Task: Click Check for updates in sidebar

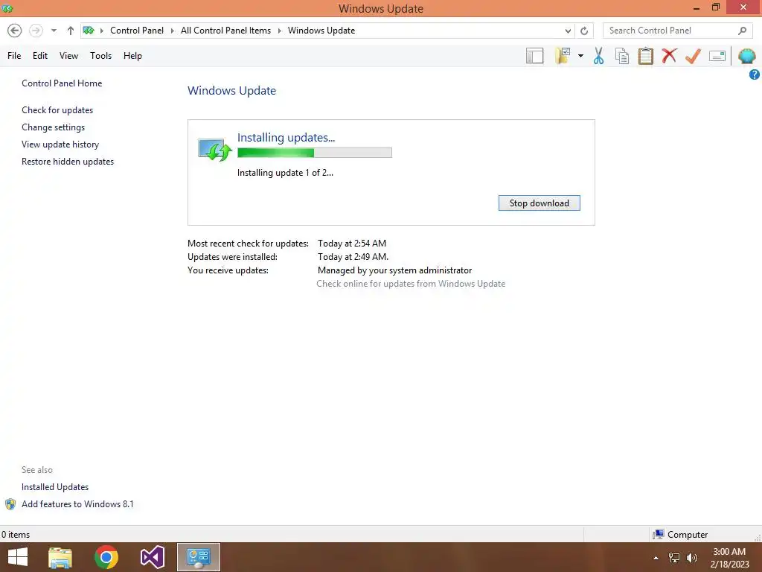Action: 57,110
